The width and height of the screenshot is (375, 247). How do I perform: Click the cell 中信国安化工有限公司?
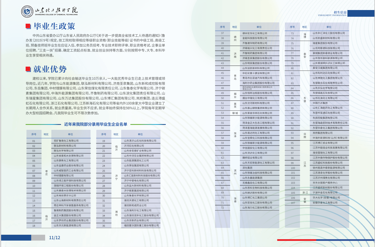tap(255, 148)
